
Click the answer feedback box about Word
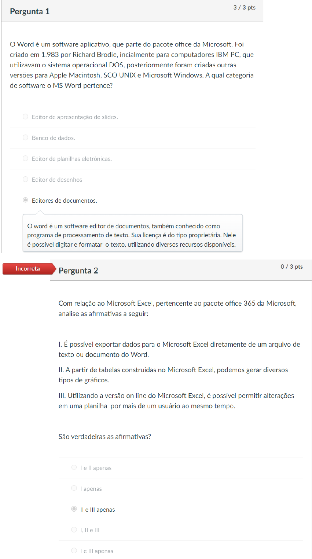click(x=133, y=235)
